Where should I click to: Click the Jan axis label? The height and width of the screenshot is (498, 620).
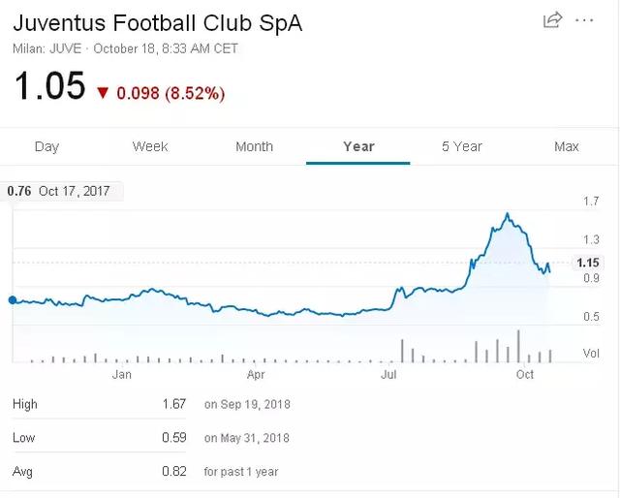(122, 374)
